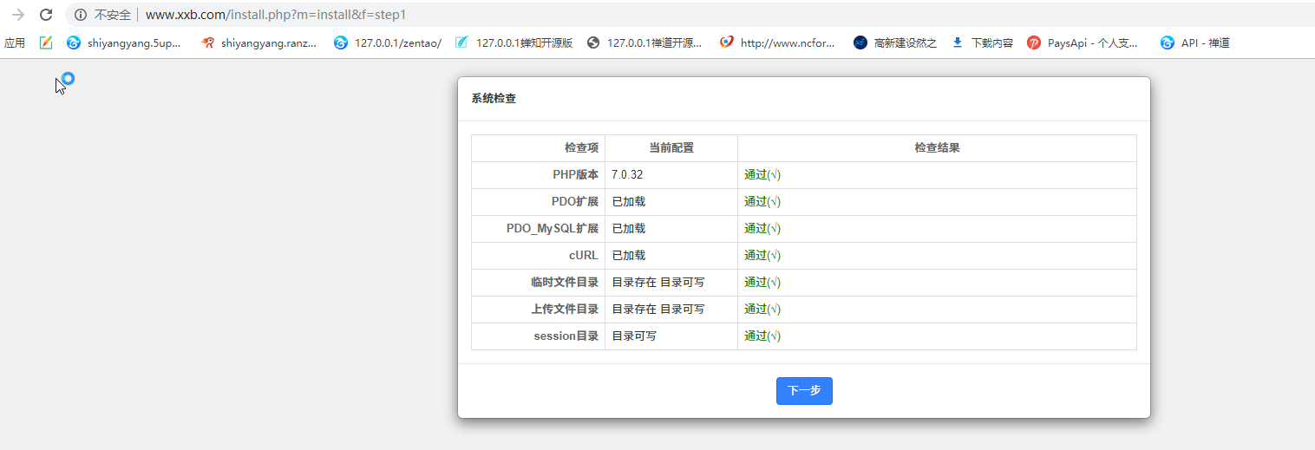Open the shiyangyang.5up bookmark
1315x450 pixels.
point(124,42)
